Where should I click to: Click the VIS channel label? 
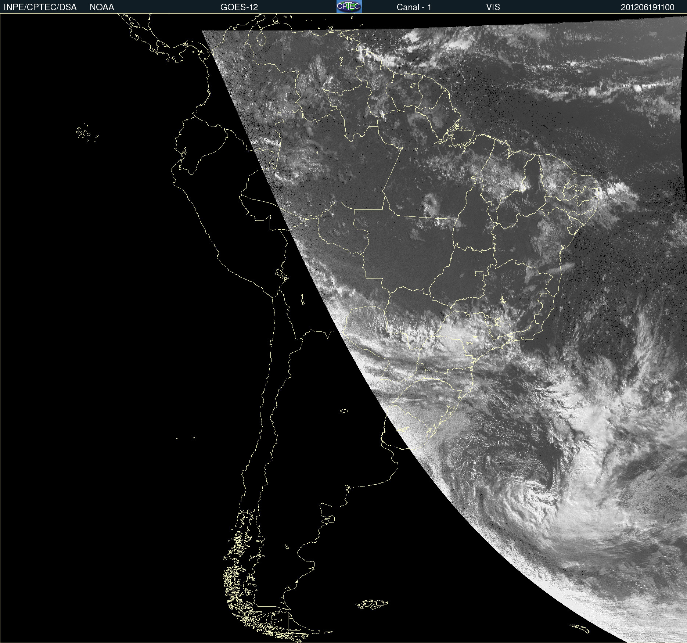tap(493, 7)
